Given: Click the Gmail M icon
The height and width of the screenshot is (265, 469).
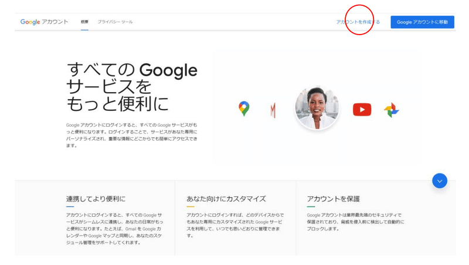Looking at the screenshot, I should (273, 110).
